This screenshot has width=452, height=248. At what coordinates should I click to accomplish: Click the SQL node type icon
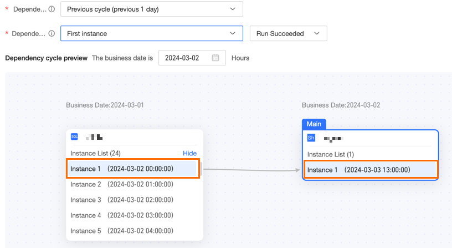pos(74,136)
